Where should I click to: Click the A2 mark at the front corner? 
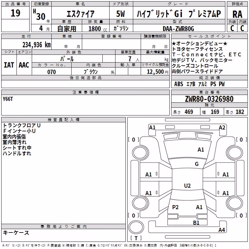point(222,128)
